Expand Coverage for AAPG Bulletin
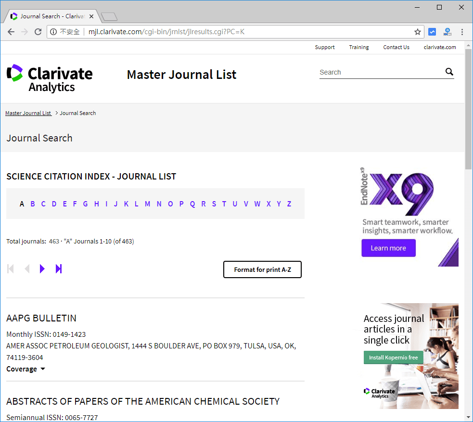The image size is (473, 422). (x=26, y=369)
